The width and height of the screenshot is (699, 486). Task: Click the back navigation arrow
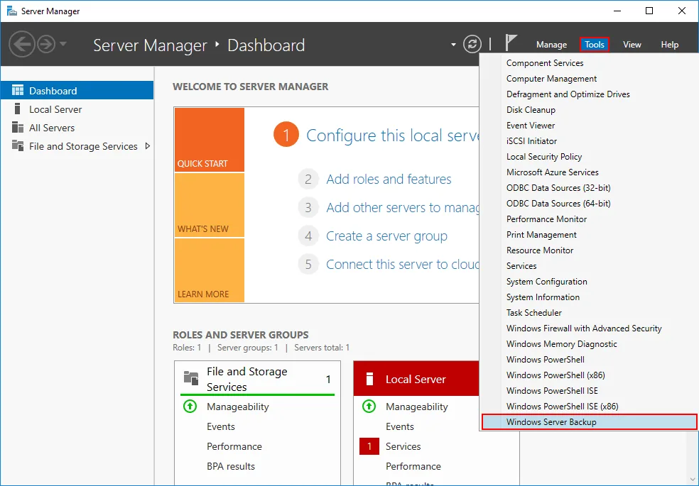coord(21,44)
